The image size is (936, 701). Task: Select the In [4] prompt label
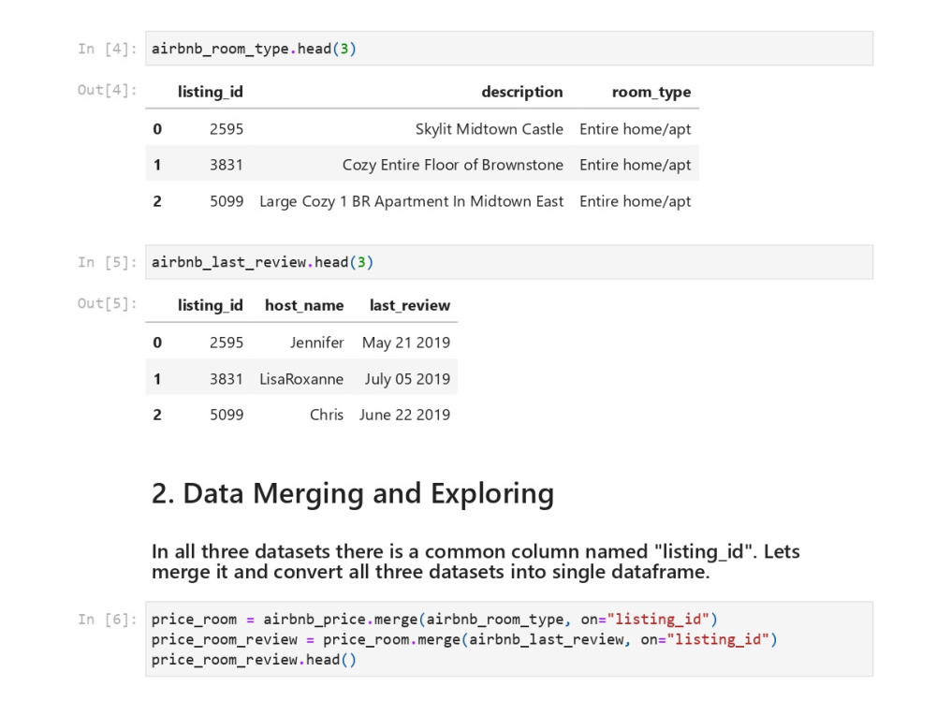(x=107, y=49)
